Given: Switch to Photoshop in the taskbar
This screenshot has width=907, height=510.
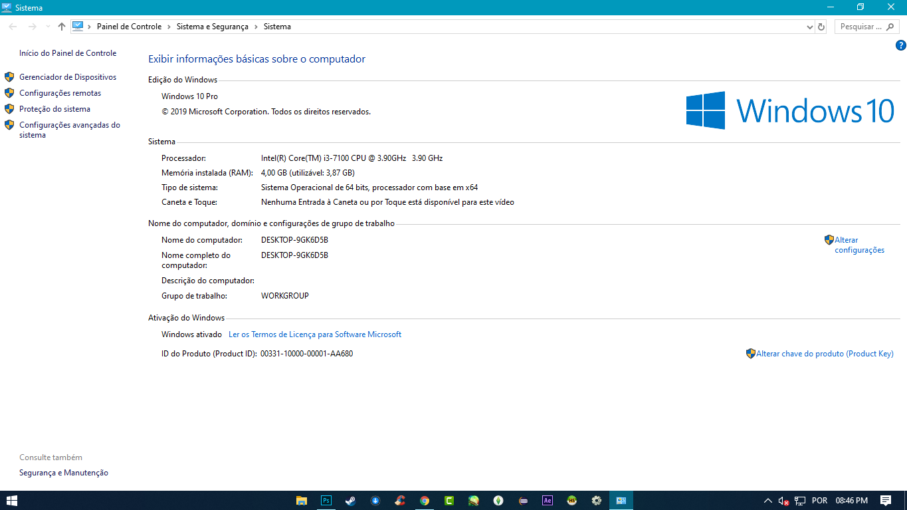Looking at the screenshot, I should click(326, 501).
